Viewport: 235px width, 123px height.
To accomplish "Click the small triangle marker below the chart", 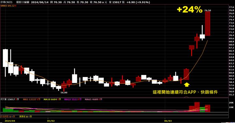I will [x=186, y=97].
